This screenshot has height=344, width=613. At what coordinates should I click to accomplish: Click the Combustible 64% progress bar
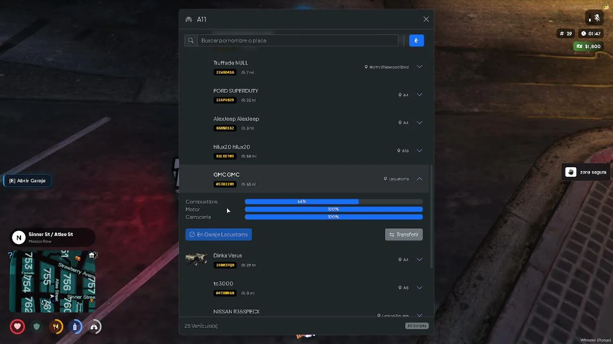coord(334,202)
